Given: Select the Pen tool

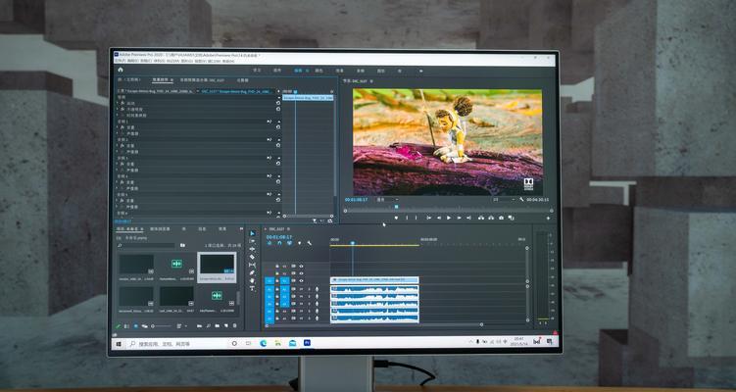Looking at the screenshot, I should pos(252,272).
